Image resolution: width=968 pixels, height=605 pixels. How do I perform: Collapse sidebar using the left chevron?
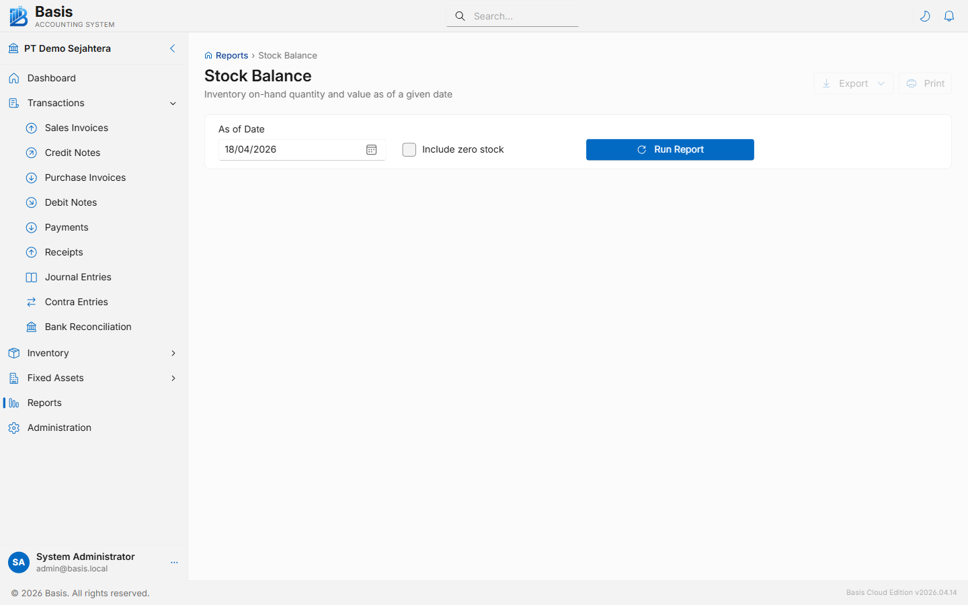pyautogui.click(x=172, y=48)
